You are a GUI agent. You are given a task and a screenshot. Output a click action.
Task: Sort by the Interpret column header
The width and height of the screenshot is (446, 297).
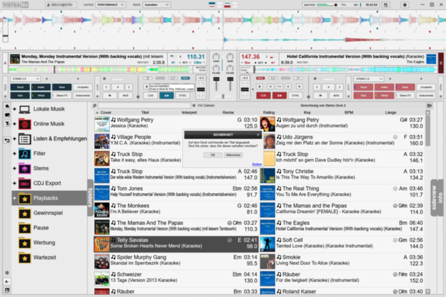pos(189,113)
